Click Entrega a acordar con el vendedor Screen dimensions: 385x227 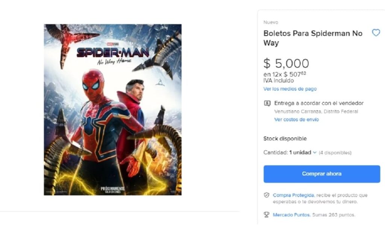[x=319, y=103]
